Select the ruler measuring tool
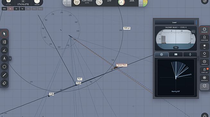Image resolution: width=210 pixels, height=117 pixels. point(4,42)
